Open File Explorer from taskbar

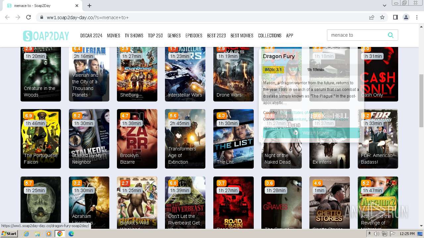37,234
